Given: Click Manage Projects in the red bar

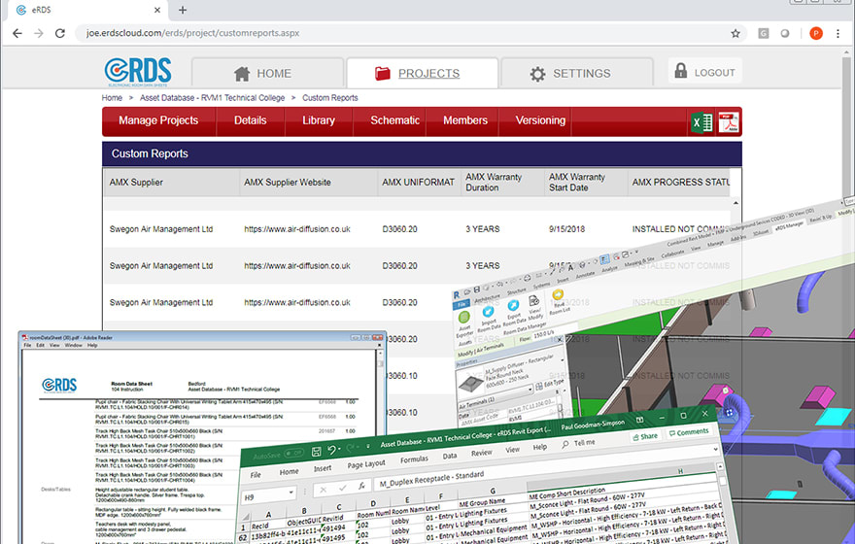Looking at the screenshot, I should [158, 120].
